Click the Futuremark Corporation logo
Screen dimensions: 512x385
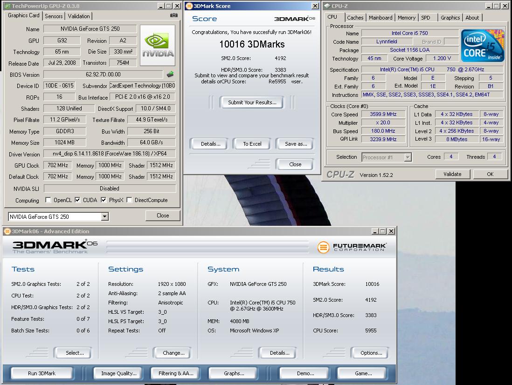(352, 247)
